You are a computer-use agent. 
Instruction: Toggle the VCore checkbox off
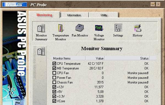point(54,101)
